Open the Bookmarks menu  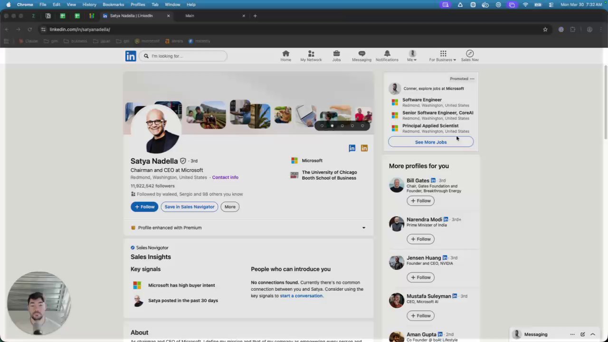click(x=114, y=4)
